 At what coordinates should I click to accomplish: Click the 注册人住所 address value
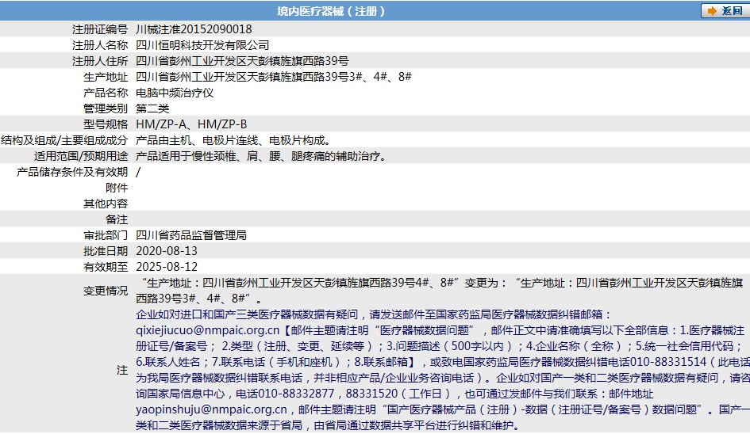242,61
